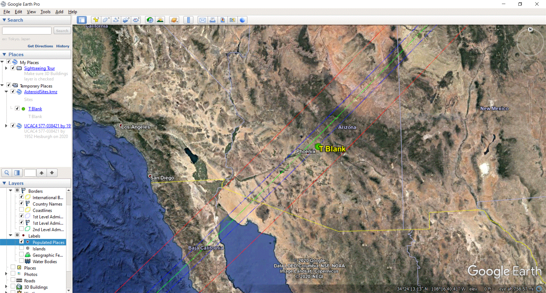Uncheck the Populated Places layer

[x=21, y=242]
